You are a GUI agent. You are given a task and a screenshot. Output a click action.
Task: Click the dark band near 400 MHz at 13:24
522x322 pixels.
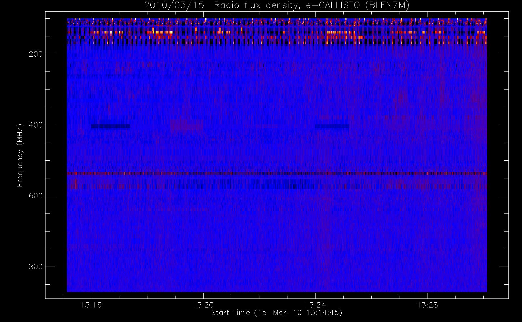[332, 126]
